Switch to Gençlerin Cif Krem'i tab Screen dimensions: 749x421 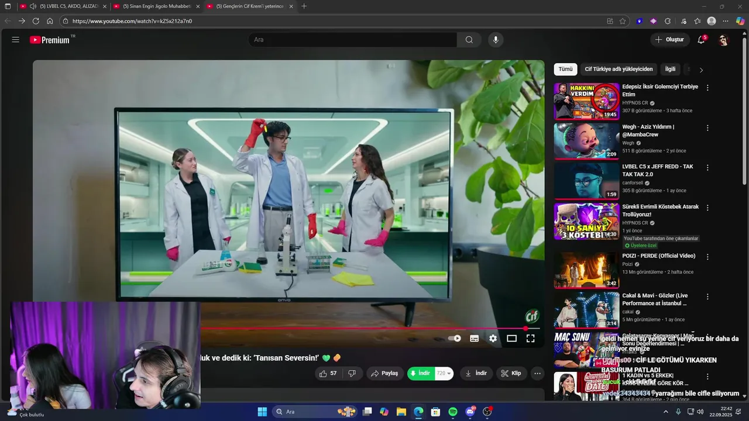[250, 6]
